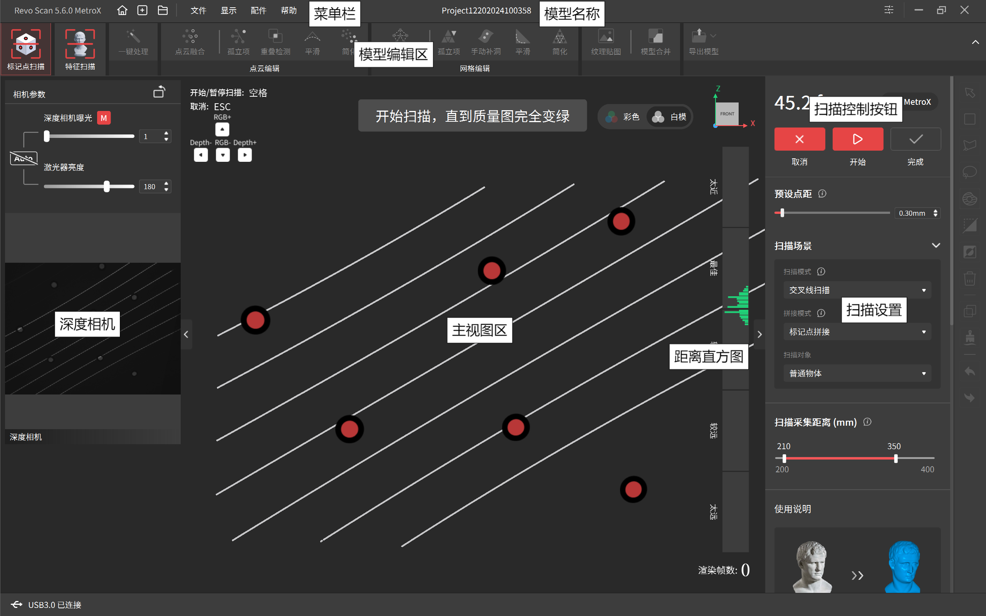Click the 一键处理 one-click process tool
Image resolution: width=986 pixels, height=616 pixels.
pos(133,42)
